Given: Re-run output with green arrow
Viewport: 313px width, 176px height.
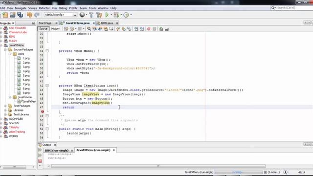Looking at the screenshot, I should point(40,150).
